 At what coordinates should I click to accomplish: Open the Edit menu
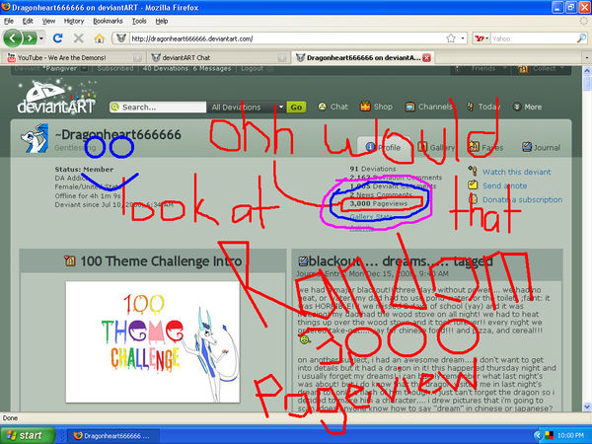point(28,21)
